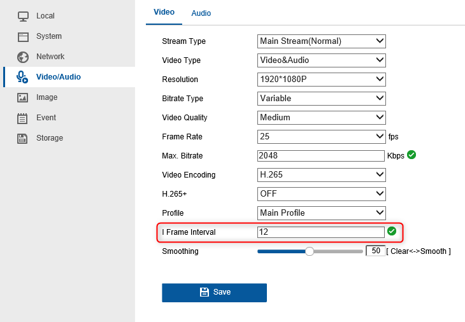Choose a Frame Rate from dropdown

click(322, 137)
